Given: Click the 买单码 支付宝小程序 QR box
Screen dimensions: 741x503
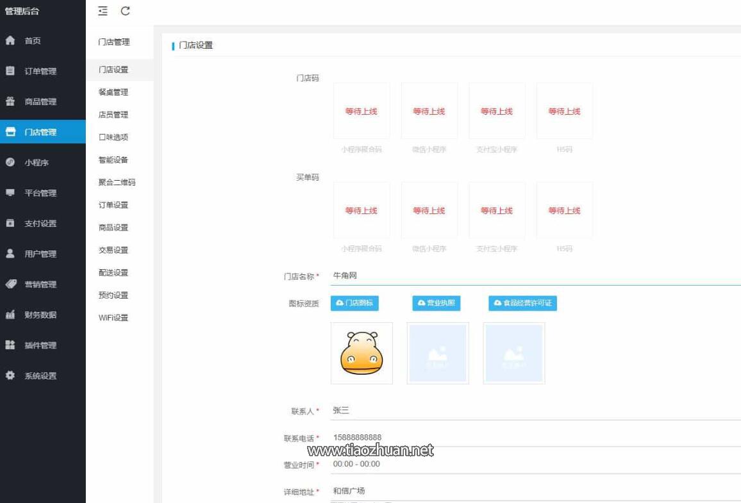Looking at the screenshot, I should click(x=497, y=210).
